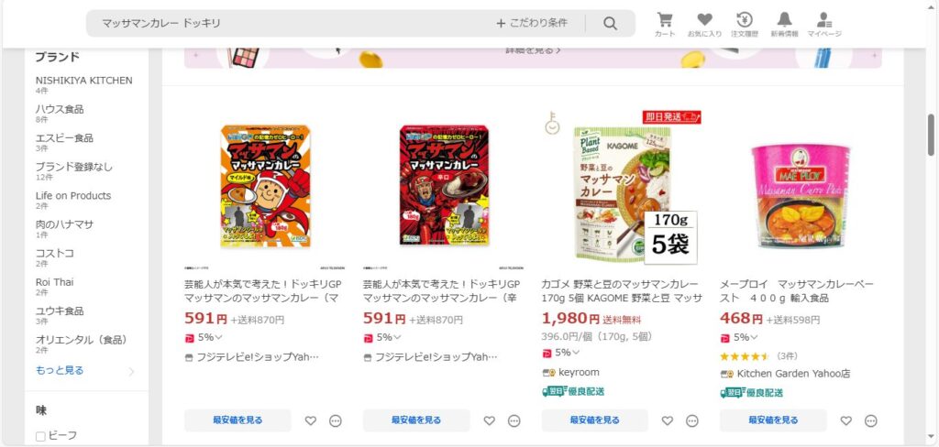The image size is (939, 447).
Task: Open the keyroom store link
Action: 579,372
